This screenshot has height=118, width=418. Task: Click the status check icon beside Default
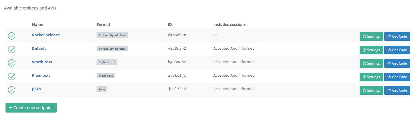12,50
